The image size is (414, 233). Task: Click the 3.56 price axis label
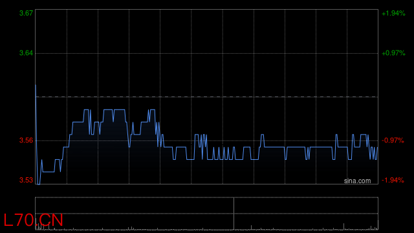pos(26,140)
